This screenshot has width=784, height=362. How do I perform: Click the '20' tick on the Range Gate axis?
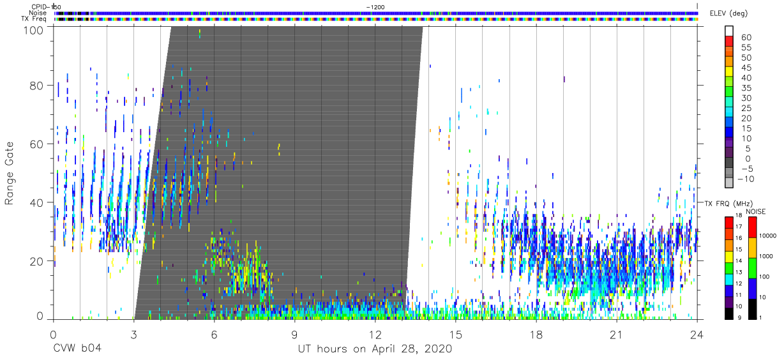[x=36, y=260]
